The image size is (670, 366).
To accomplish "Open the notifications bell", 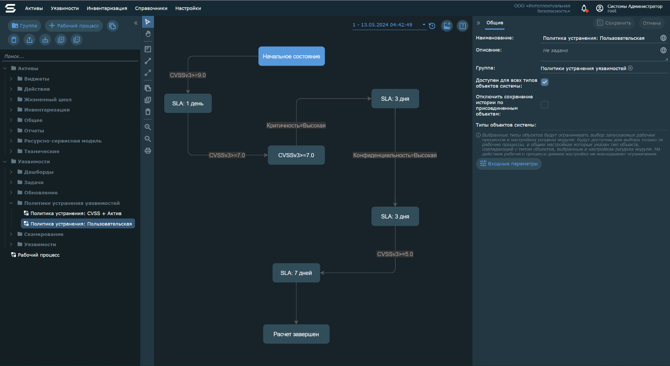I will (x=584, y=8).
